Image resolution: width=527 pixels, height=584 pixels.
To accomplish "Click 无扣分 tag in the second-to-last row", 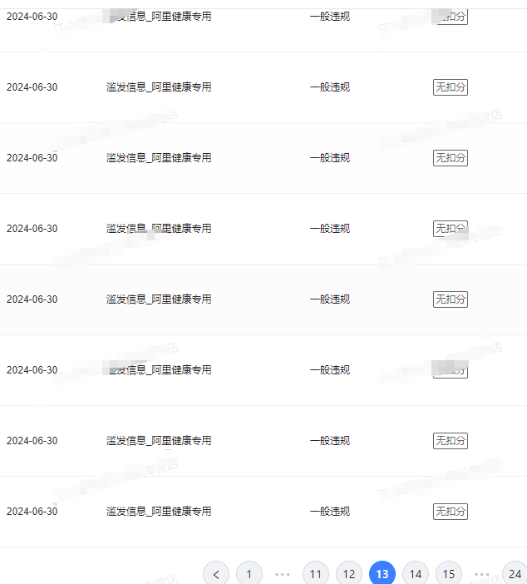I will pyautogui.click(x=451, y=441).
